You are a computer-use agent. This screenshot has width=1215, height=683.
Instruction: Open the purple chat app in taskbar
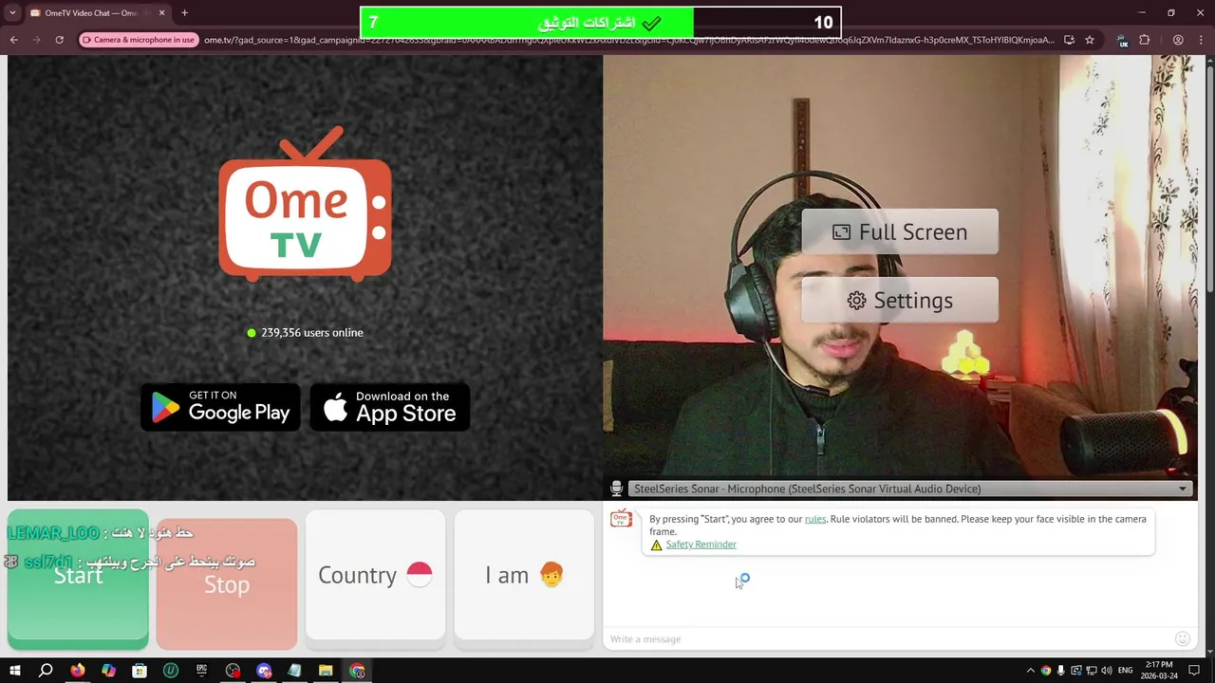(264, 671)
